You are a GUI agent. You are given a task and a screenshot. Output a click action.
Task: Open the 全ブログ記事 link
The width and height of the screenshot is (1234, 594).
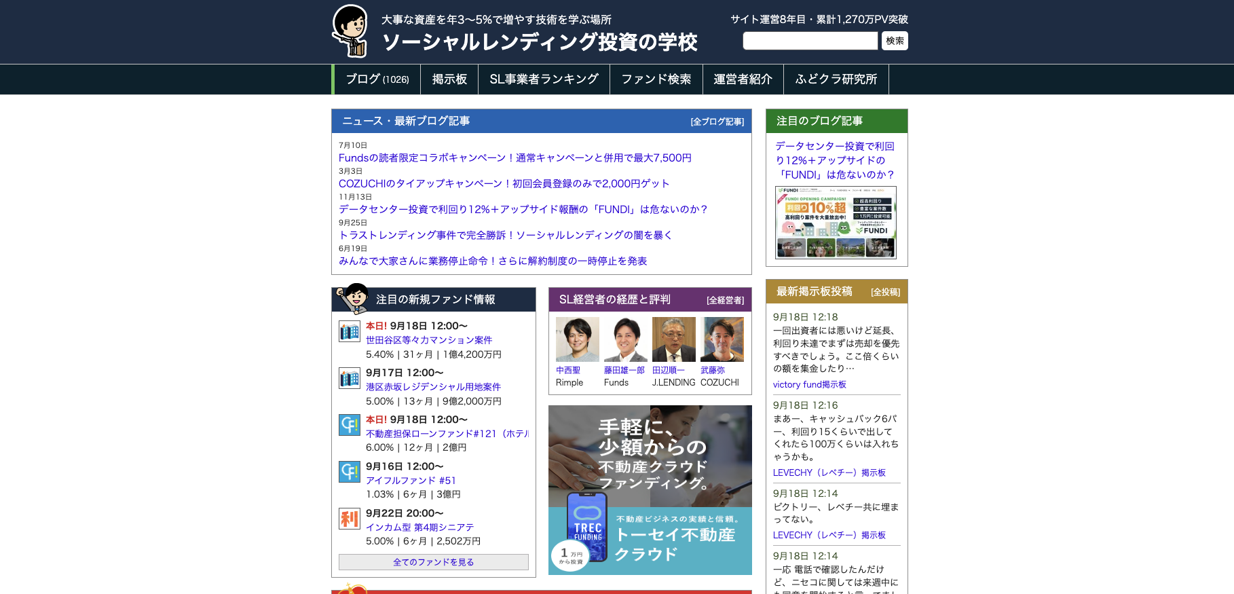pos(717,122)
